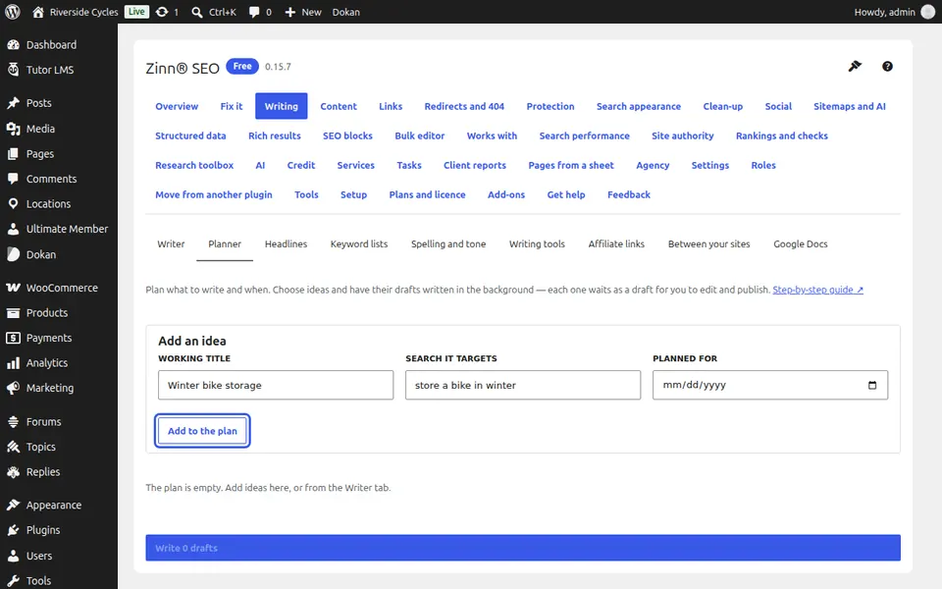Click admin avatar in top bar
Image resolution: width=942 pixels, height=589 pixels.
tap(928, 12)
